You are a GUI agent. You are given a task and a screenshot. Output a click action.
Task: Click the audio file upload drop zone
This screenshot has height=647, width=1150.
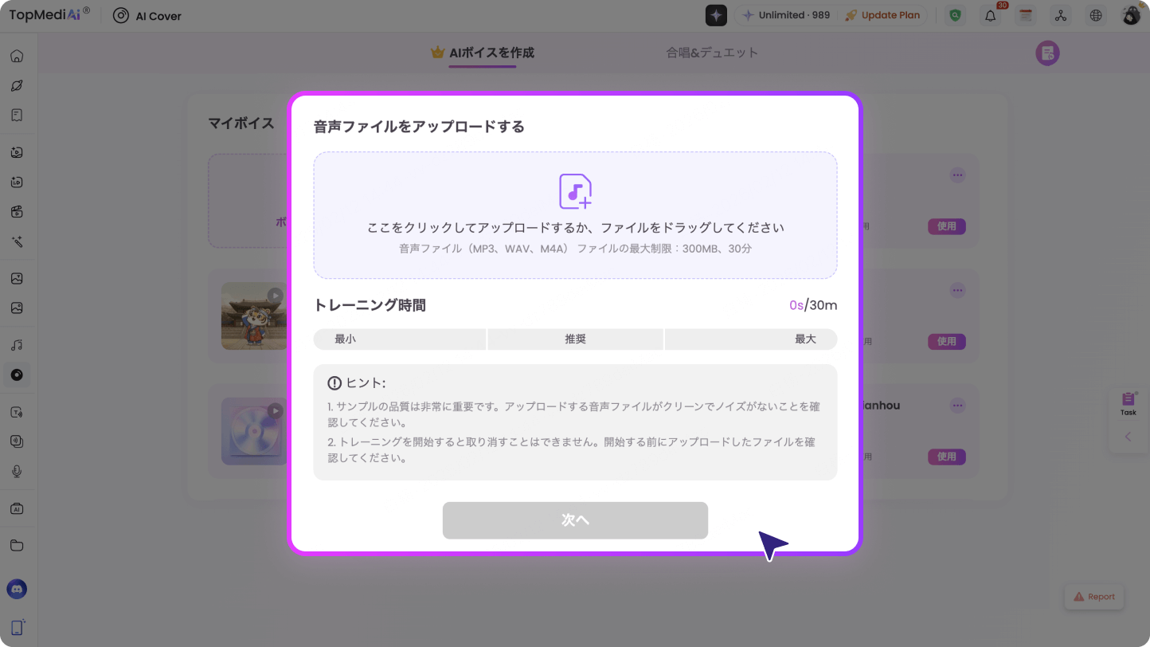coord(575,215)
